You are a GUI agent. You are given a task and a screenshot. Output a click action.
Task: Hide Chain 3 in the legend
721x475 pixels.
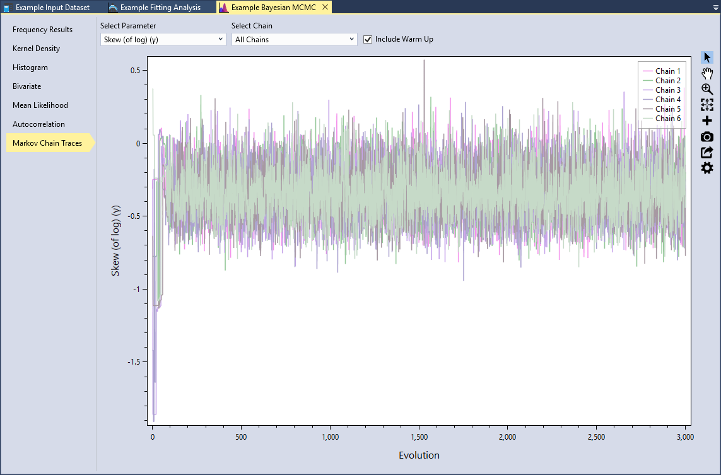click(666, 90)
